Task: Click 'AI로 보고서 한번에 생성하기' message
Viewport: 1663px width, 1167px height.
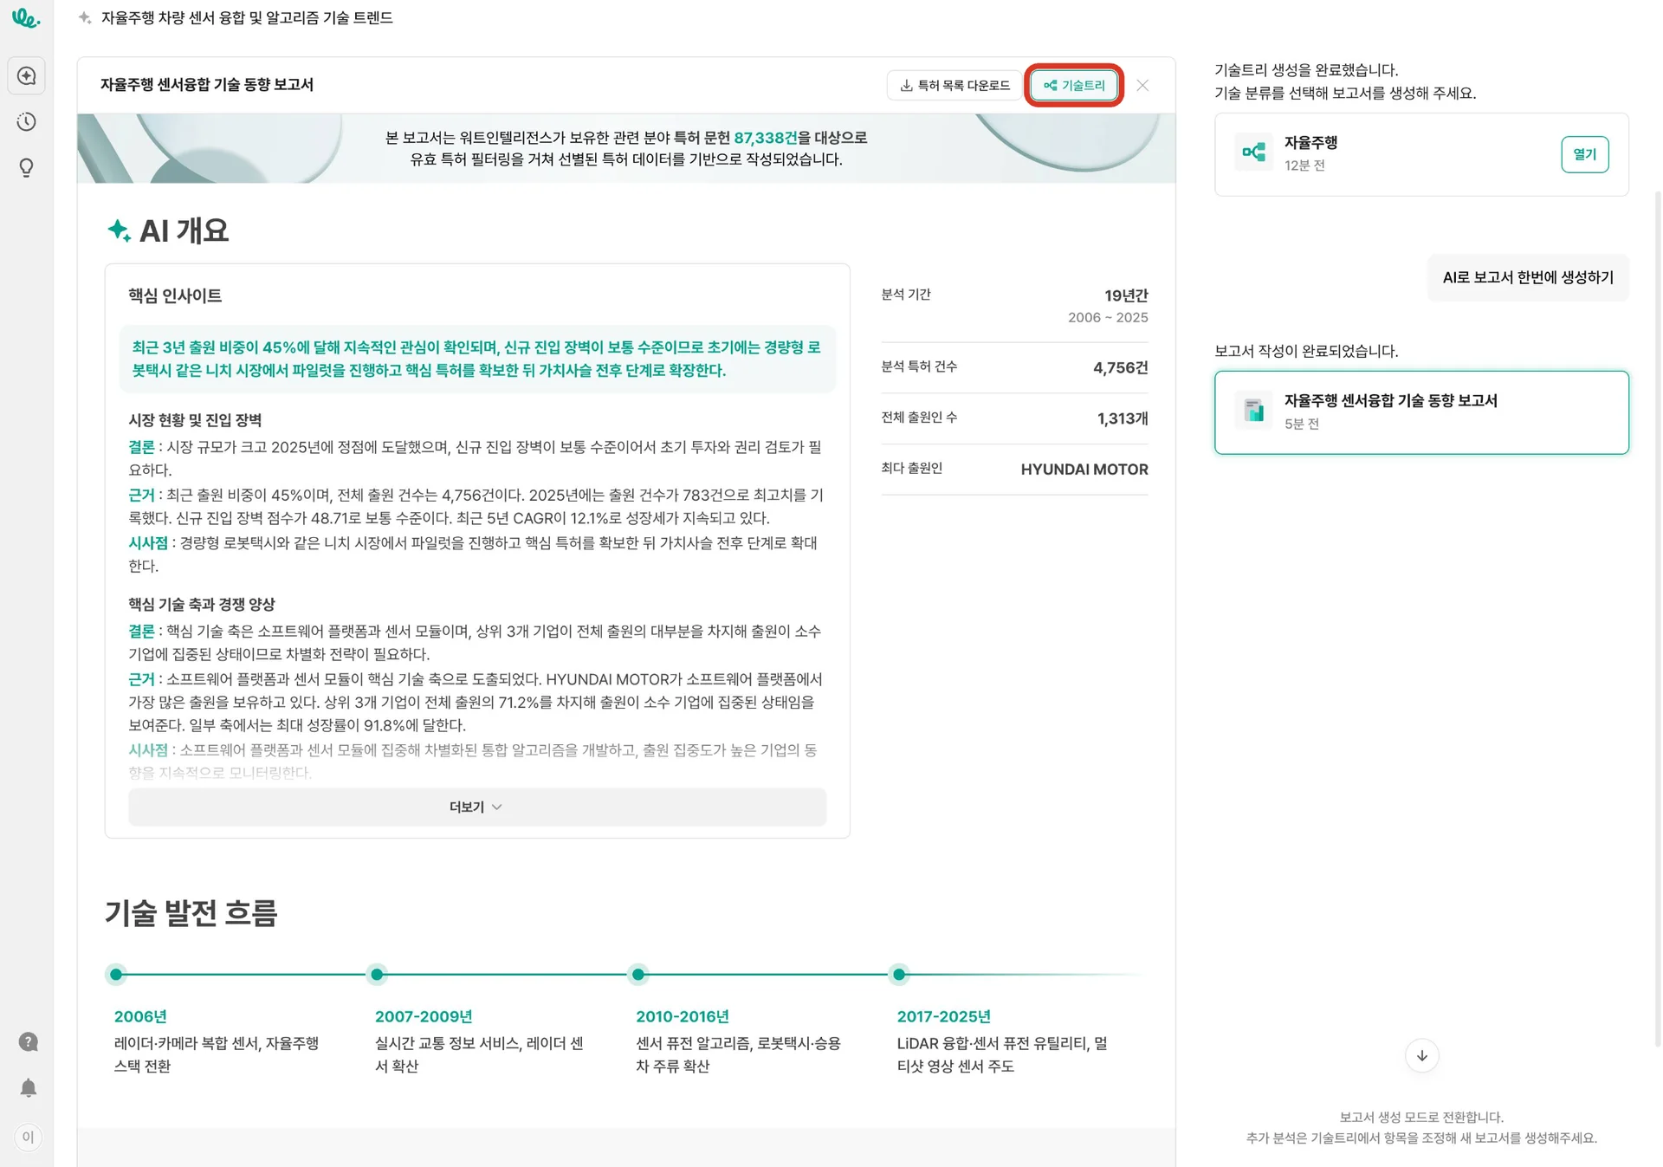Action: click(1527, 278)
